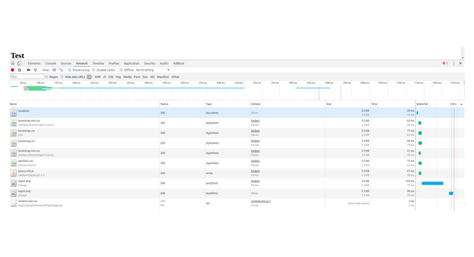This screenshot has height=257, width=474.
Task: Switch to large request rows view
Action: click(55, 70)
